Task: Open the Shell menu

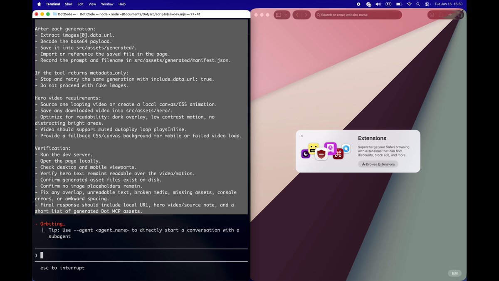Action: (69, 4)
